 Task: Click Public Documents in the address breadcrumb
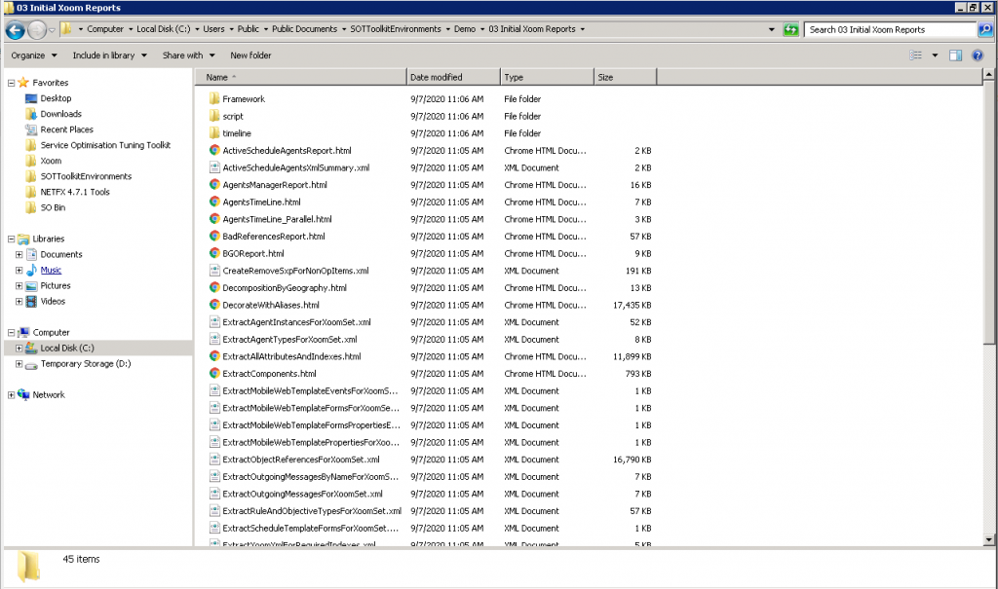(304, 29)
